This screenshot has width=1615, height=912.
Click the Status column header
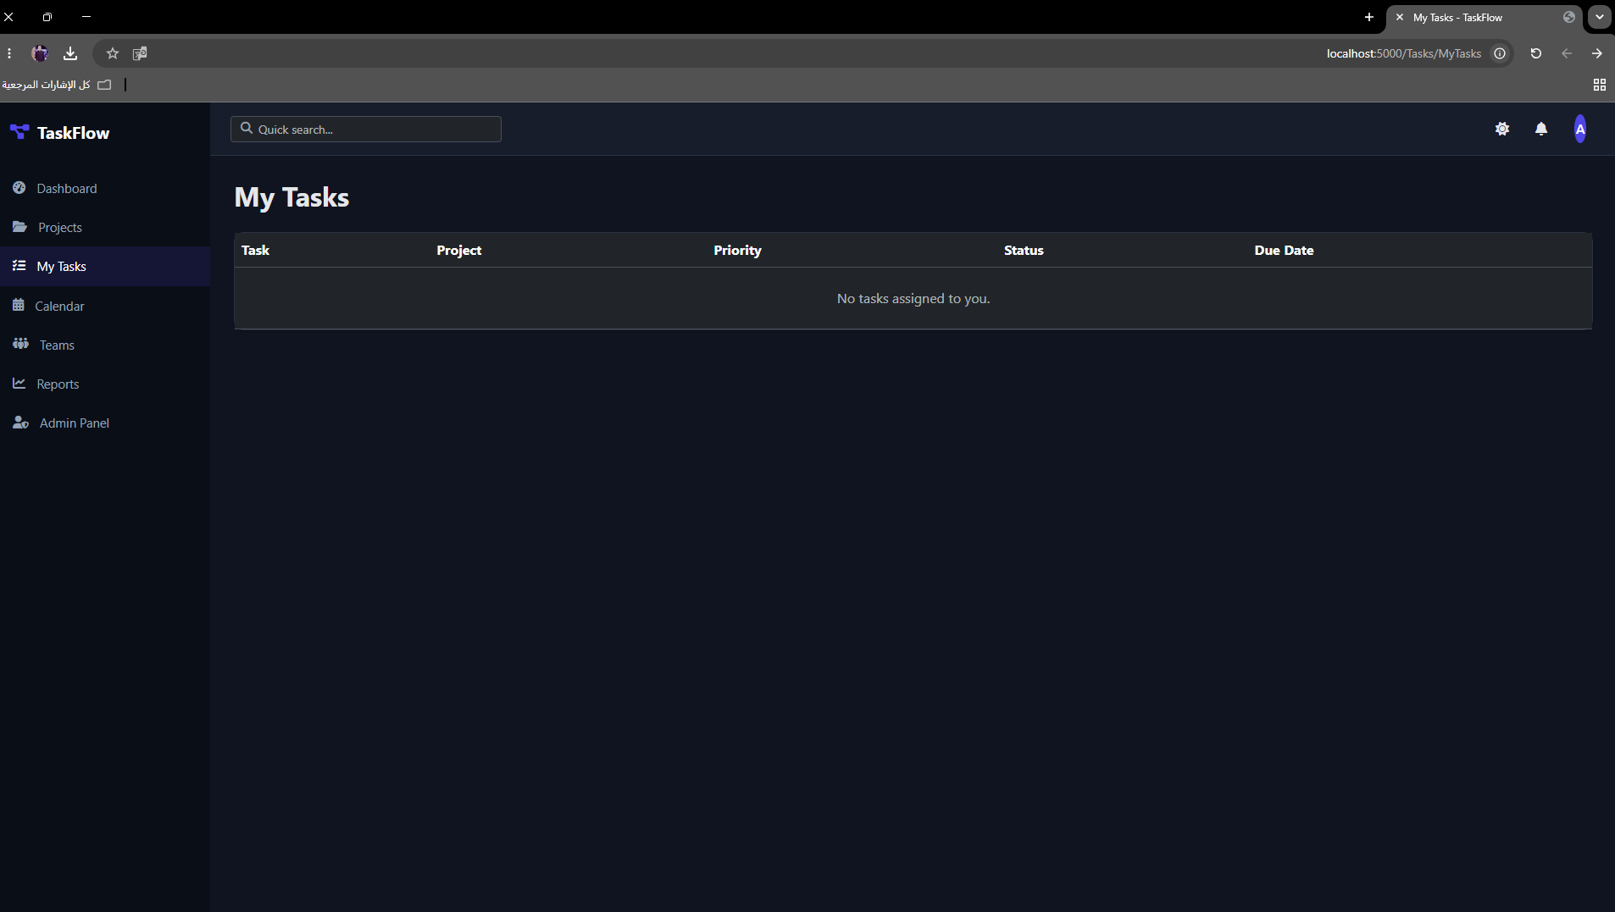click(x=1024, y=250)
